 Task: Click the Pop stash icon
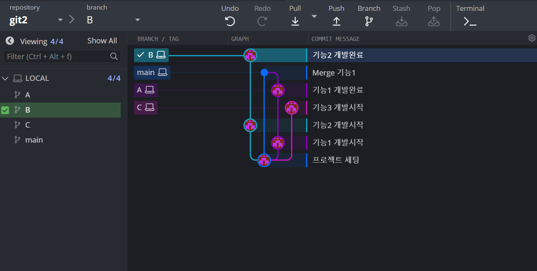(434, 21)
